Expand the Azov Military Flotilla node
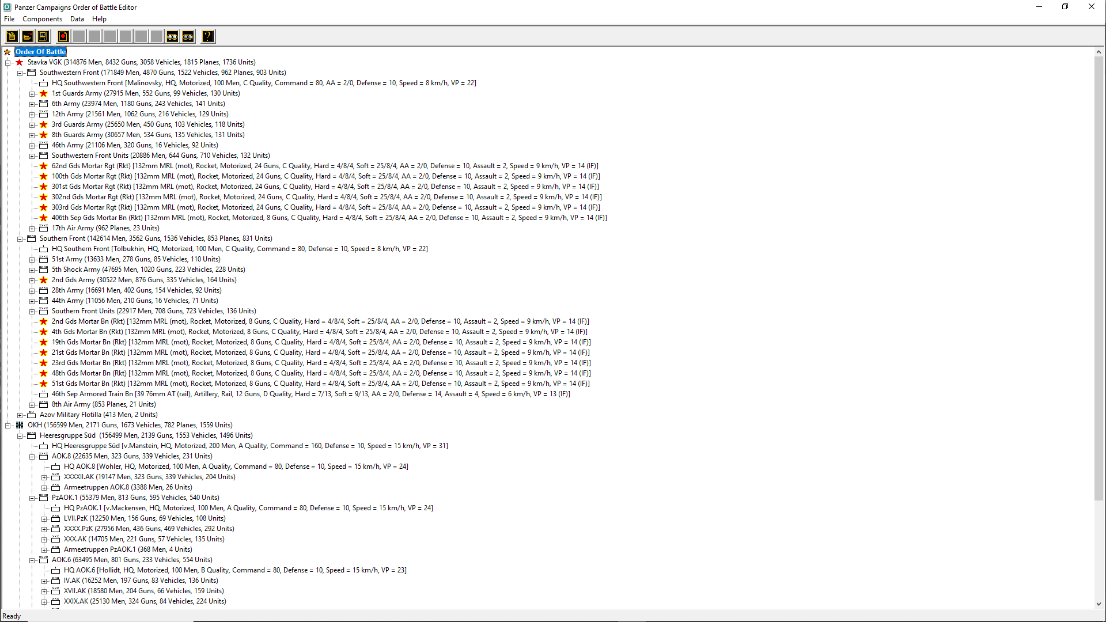Image resolution: width=1106 pixels, height=622 pixels. coord(20,415)
